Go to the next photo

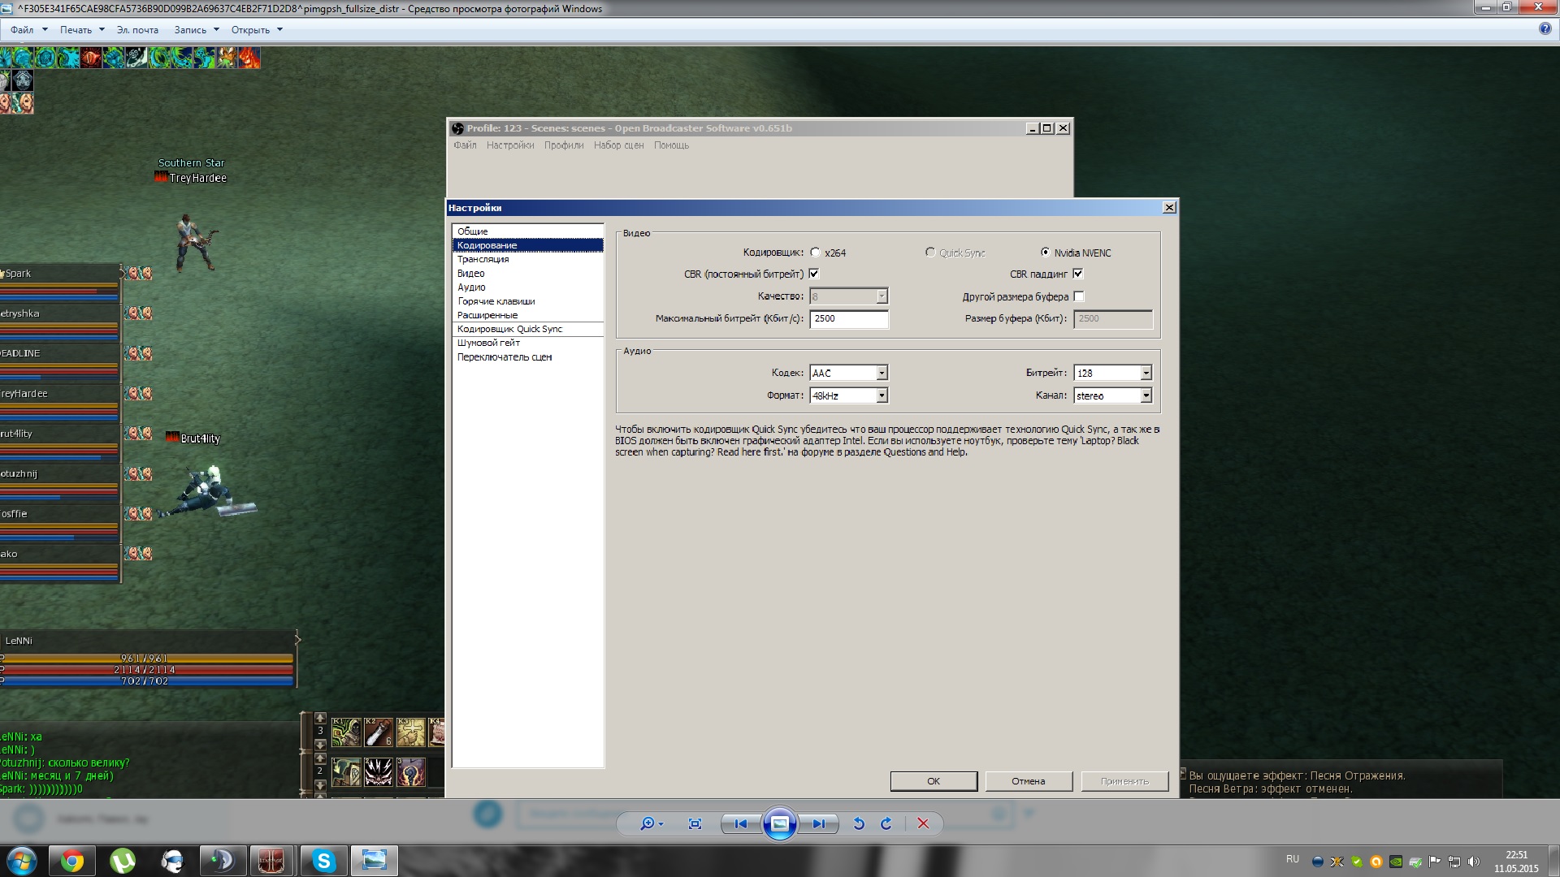(x=818, y=823)
